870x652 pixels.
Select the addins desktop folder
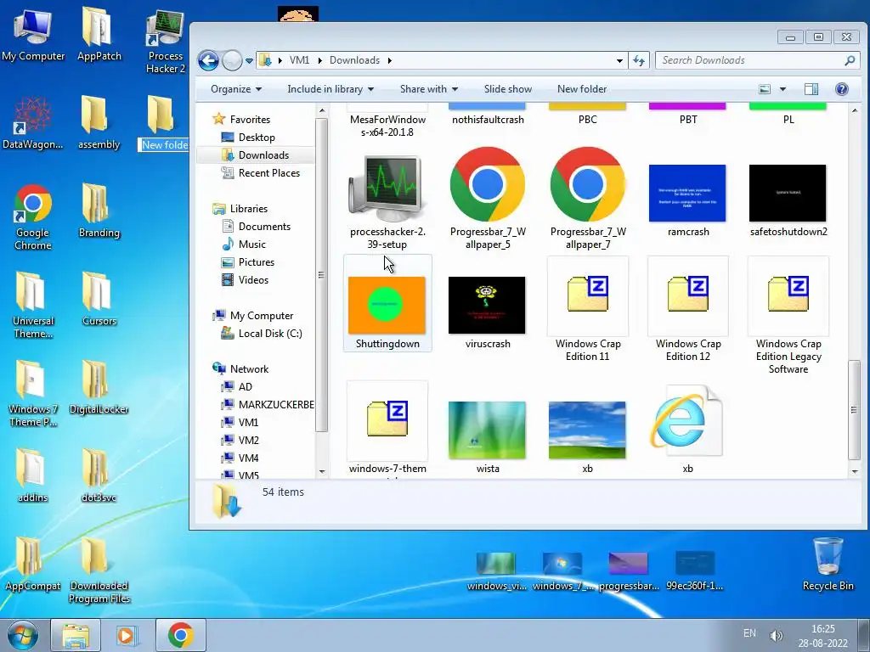[33, 475]
